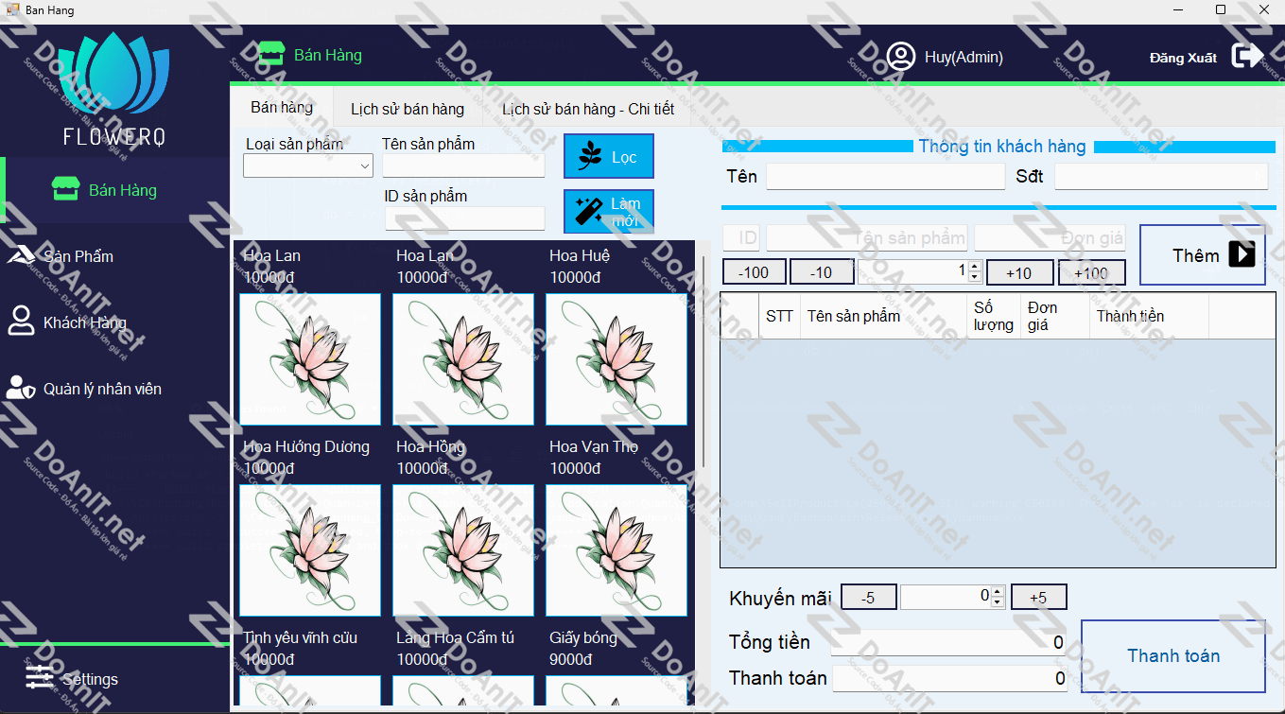The width and height of the screenshot is (1285, 714).
Task: Click the Tổng tiền value field
Action: [x=949, y=643]
